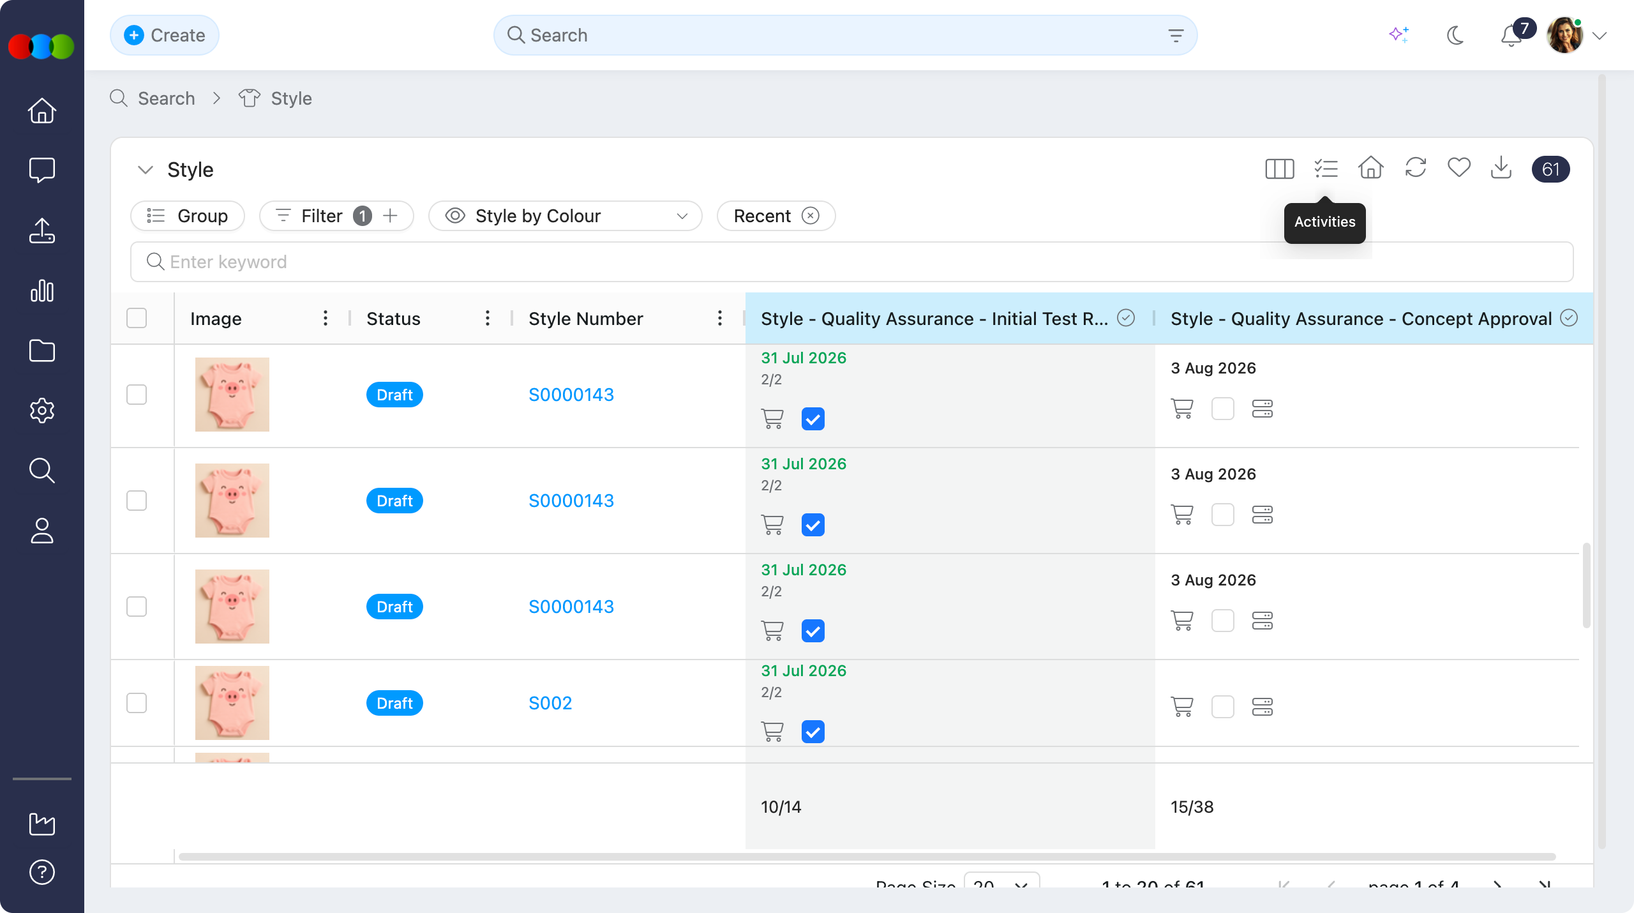Uncheck Initial Test checkbox in S002 row
The height and width of the screenshot is (913, 1634).
[x=813, y=732]
